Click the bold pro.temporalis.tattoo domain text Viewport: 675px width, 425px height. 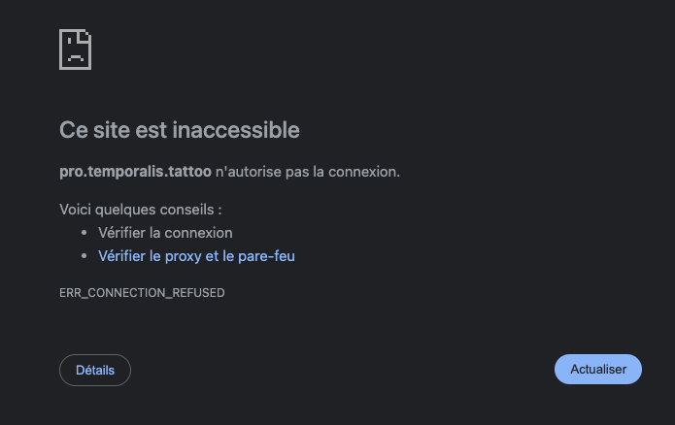click(135, 172)
